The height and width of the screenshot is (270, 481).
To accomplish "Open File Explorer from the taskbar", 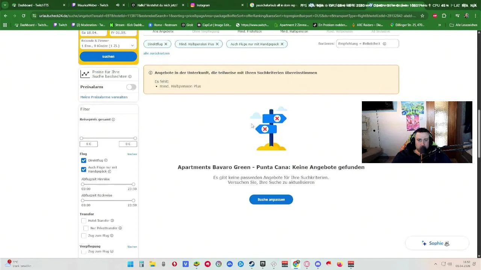I will pyautogui.click(x=153, y=264).
